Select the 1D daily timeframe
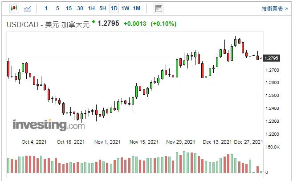Screen dimensions: 293x181 tap(114, 8)
